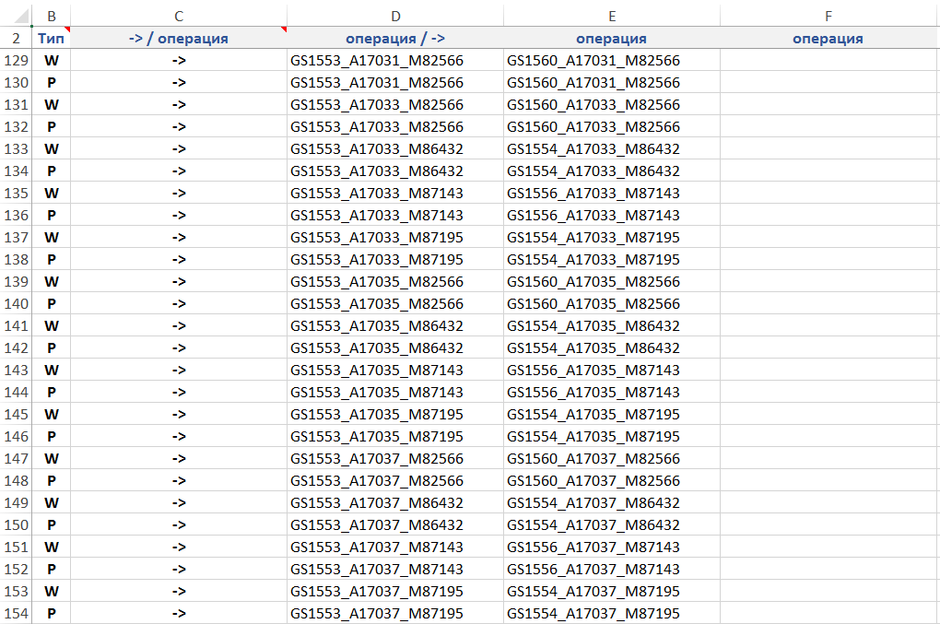The image size is (940, 624).
Task: Click the 'операция / ->' header cell
Action: (394, 39)
